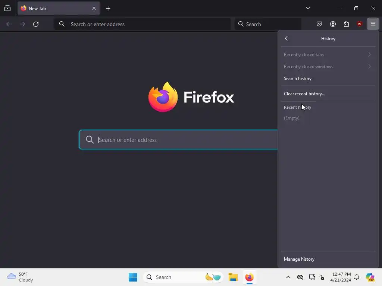This screenshot has width=382, height=286.
Task: Go back one page arrow
Action: 9,24
